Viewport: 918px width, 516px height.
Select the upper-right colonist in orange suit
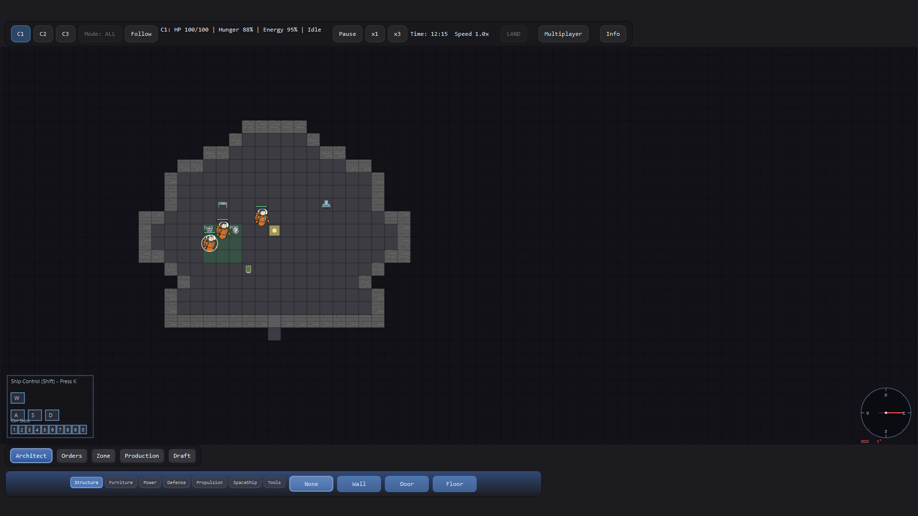click(262, 217)
